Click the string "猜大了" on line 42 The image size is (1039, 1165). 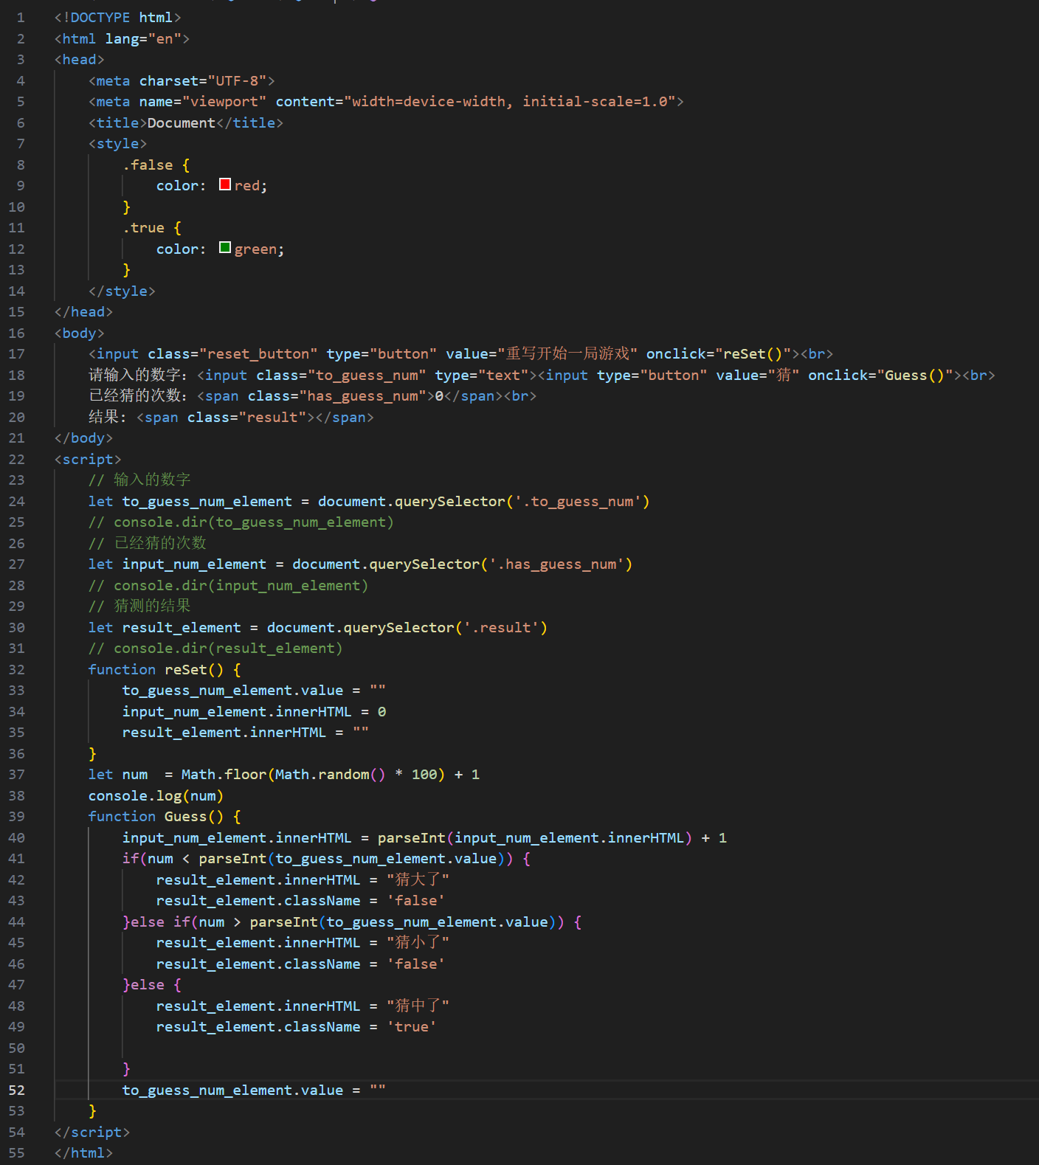pos(418,879)
